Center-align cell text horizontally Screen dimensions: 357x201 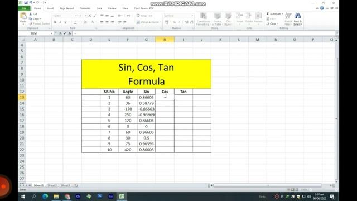[x=107, y=22]
